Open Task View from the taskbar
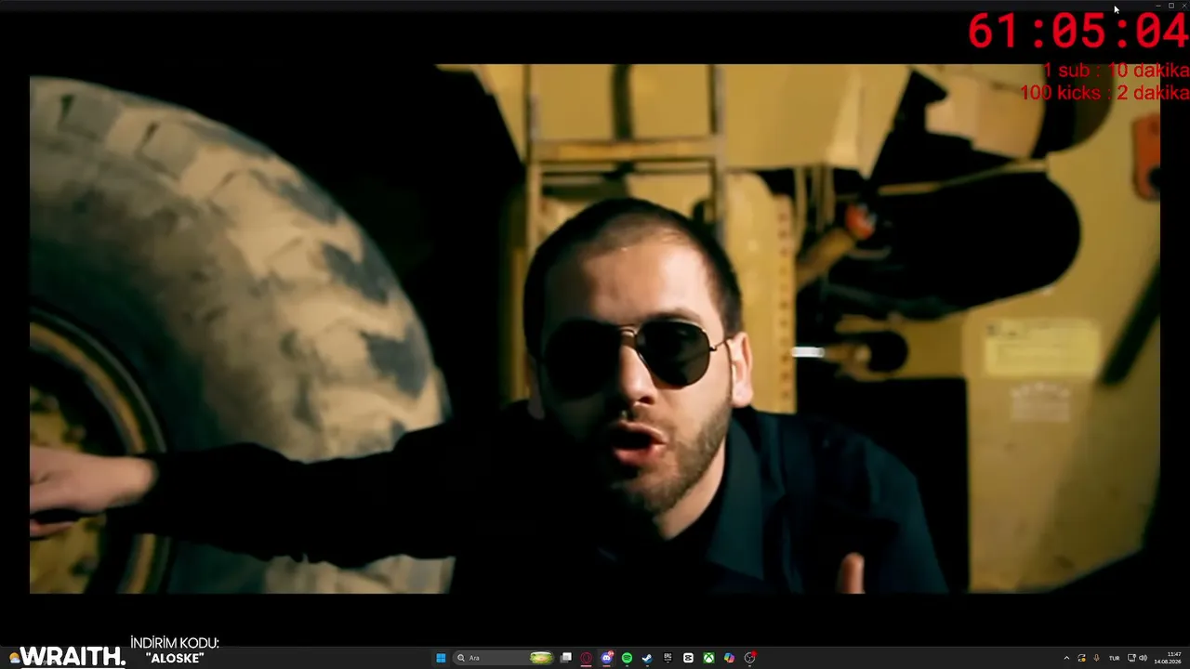Viewport: 1190px width, 669px height. pyautogui.click(x=565, y=658)
